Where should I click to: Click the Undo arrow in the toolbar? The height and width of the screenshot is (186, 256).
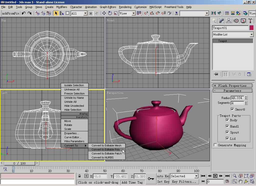[24, 13]
